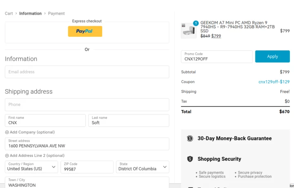Focus the Email address field
This screenshot has width=294, height=188.
[87, 72]
